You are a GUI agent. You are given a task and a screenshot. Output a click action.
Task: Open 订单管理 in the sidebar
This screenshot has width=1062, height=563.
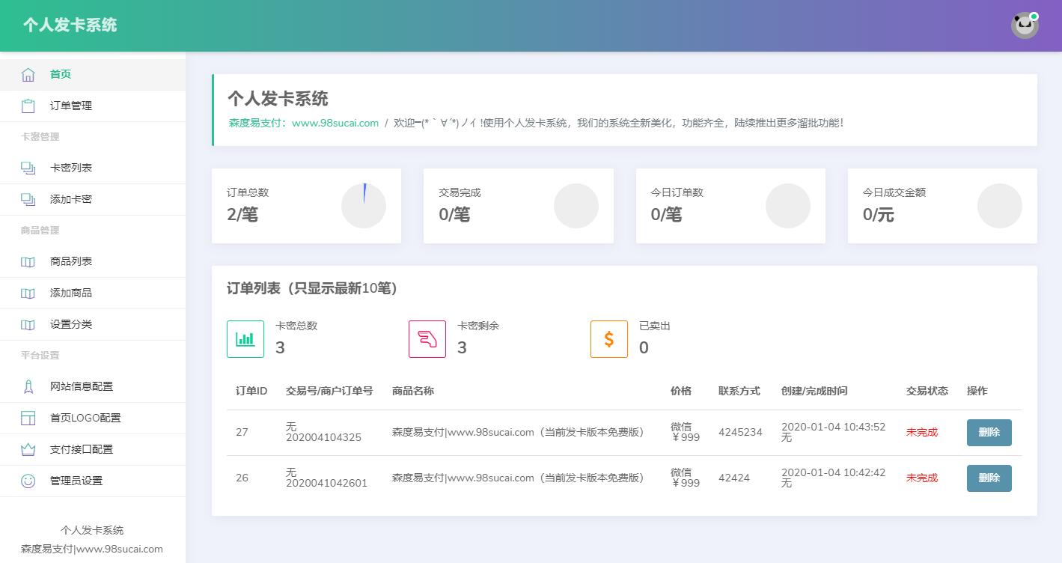[x=93, y=106]
